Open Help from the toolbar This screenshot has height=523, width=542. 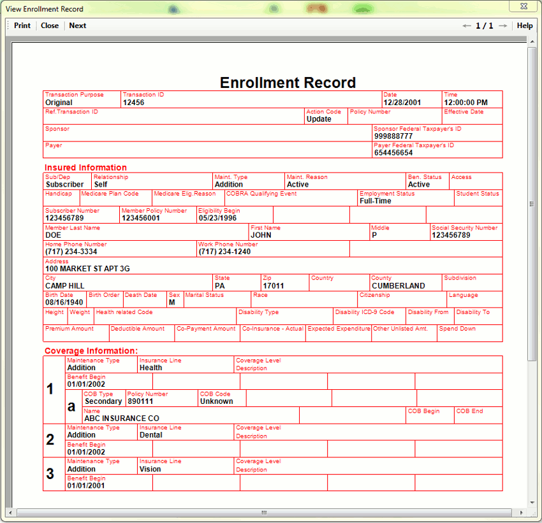coord(525,26)
